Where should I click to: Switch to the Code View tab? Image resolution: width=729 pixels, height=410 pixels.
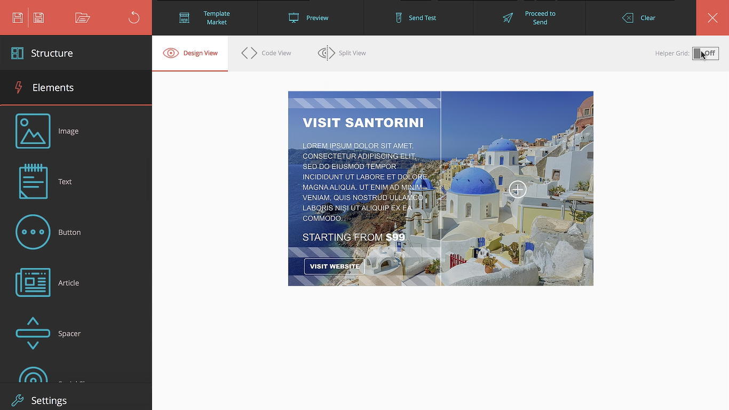[266, 53]
